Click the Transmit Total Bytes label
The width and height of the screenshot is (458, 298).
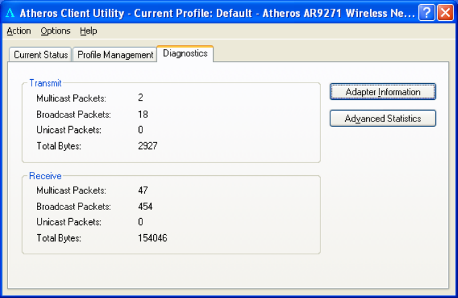coord(58,146)
